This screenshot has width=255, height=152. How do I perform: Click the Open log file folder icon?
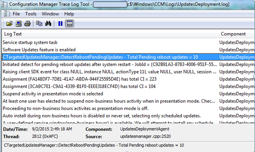click(9, 24)
